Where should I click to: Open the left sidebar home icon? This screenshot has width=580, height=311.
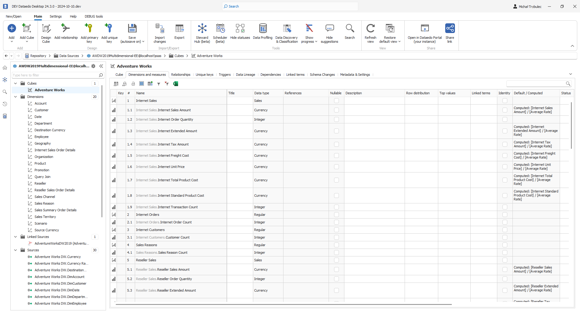5,68
